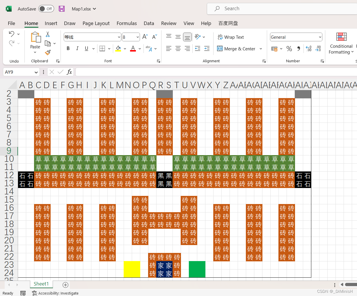Open the Paste options dropdown arrow
357x296 pixels.
tap(35, 52)
